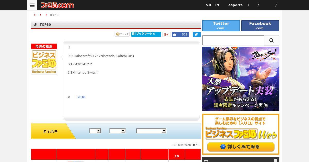Open the esports navigation item
The height and width of the screenshot is (162, 309).
(x=235, y=5)
